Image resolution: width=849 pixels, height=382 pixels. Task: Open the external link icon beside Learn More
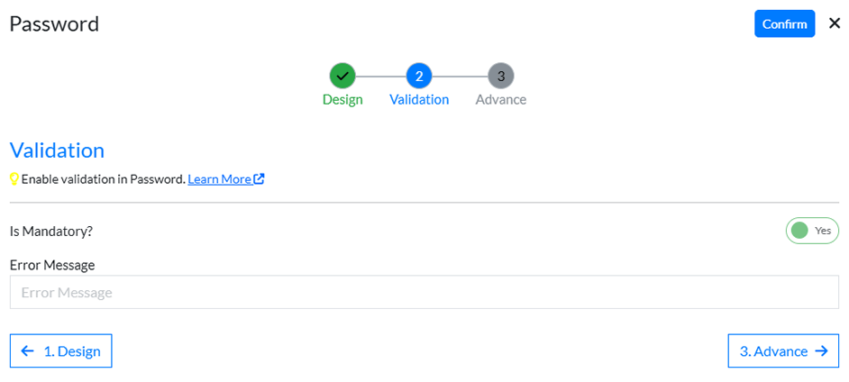(260, 178)
